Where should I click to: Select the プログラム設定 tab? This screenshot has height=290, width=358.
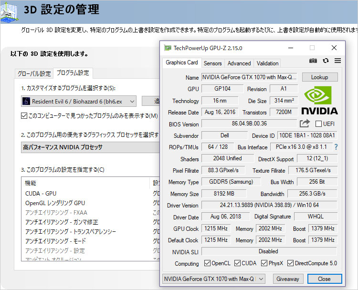point(73,73)
